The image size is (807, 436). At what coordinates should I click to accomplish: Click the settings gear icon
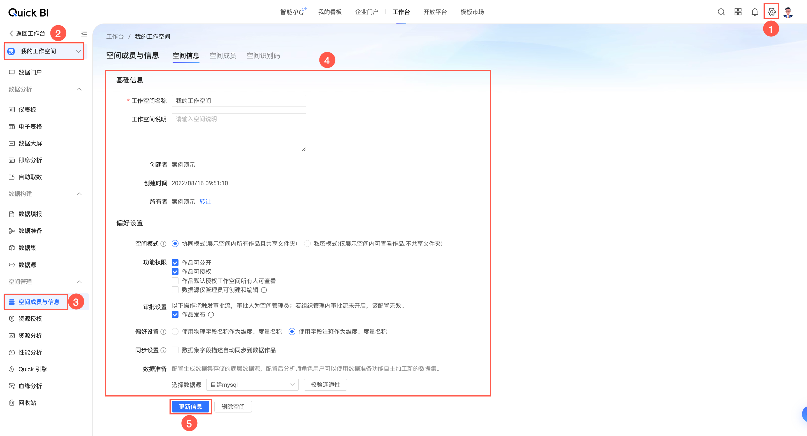click(771, 12)
